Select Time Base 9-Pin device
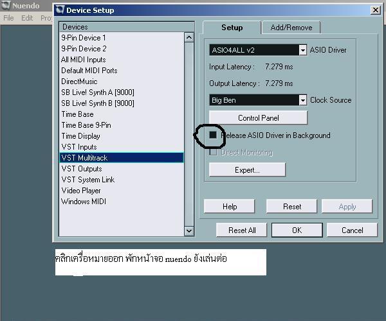The height and width of the screenshot is (321, 386). coord(122,125)
